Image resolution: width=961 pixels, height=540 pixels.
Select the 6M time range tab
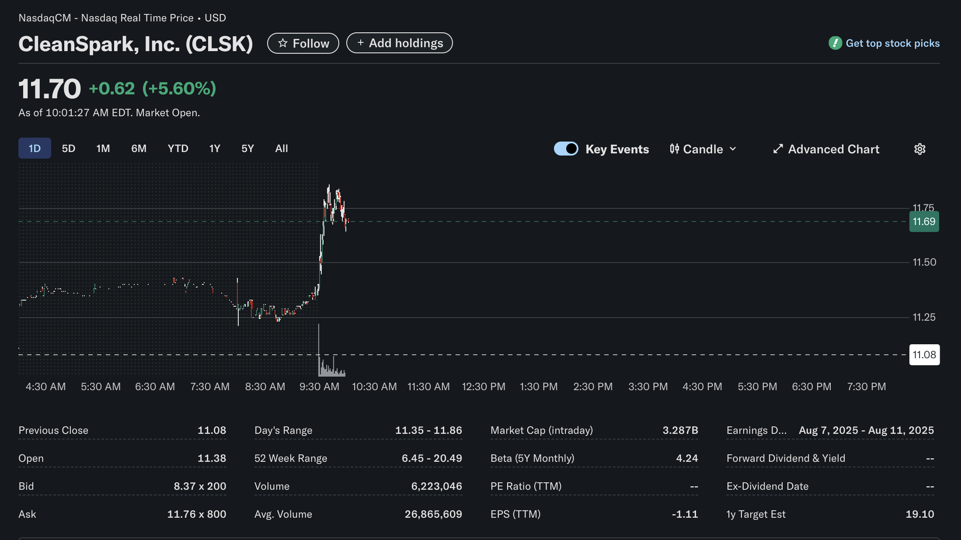(x=139, y=149)
